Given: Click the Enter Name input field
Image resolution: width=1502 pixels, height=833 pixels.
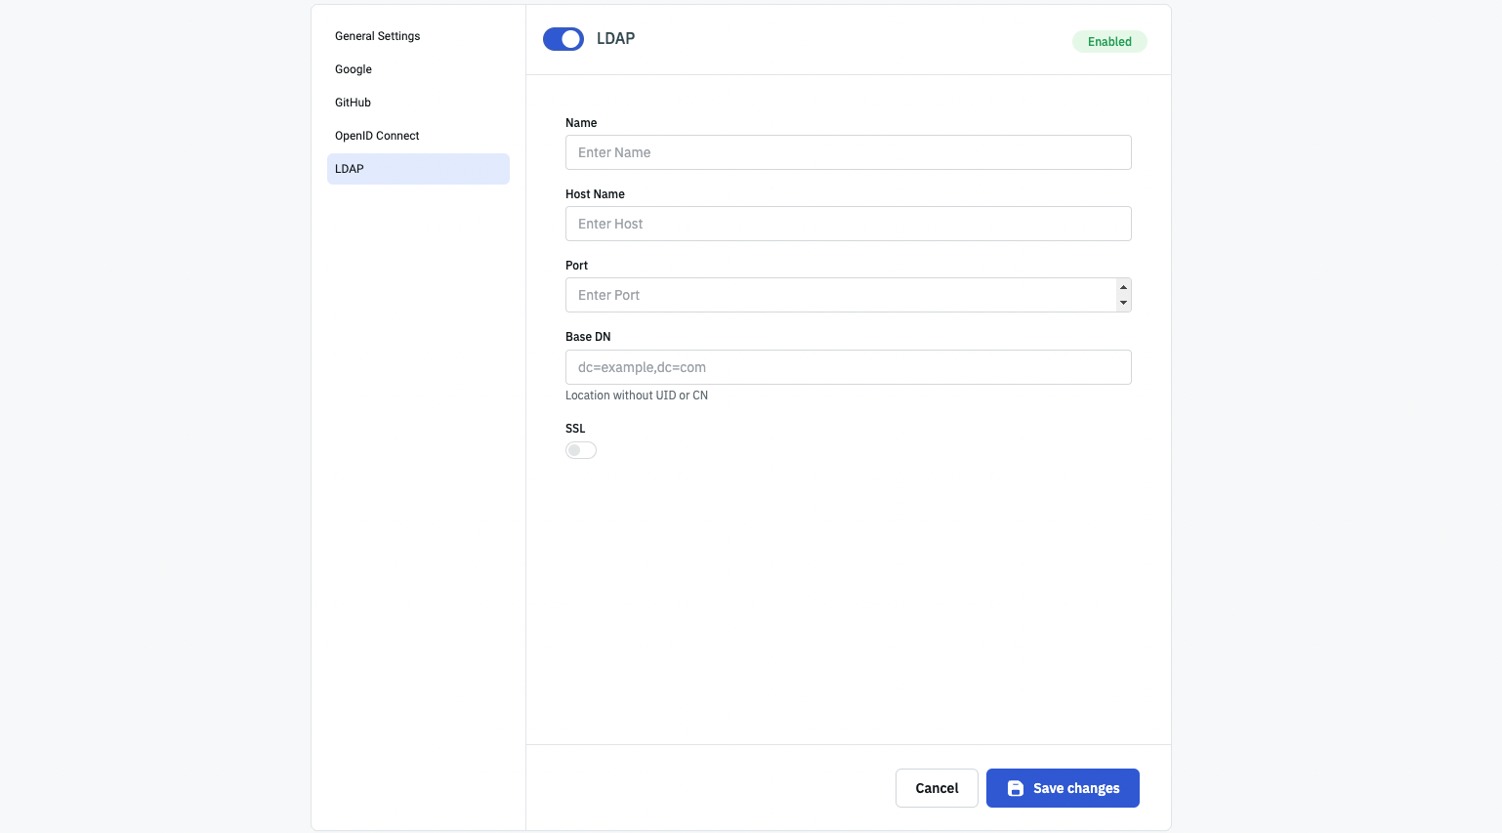Looking at the screenshot, I should pyautogui.click(x=848, y=152).
